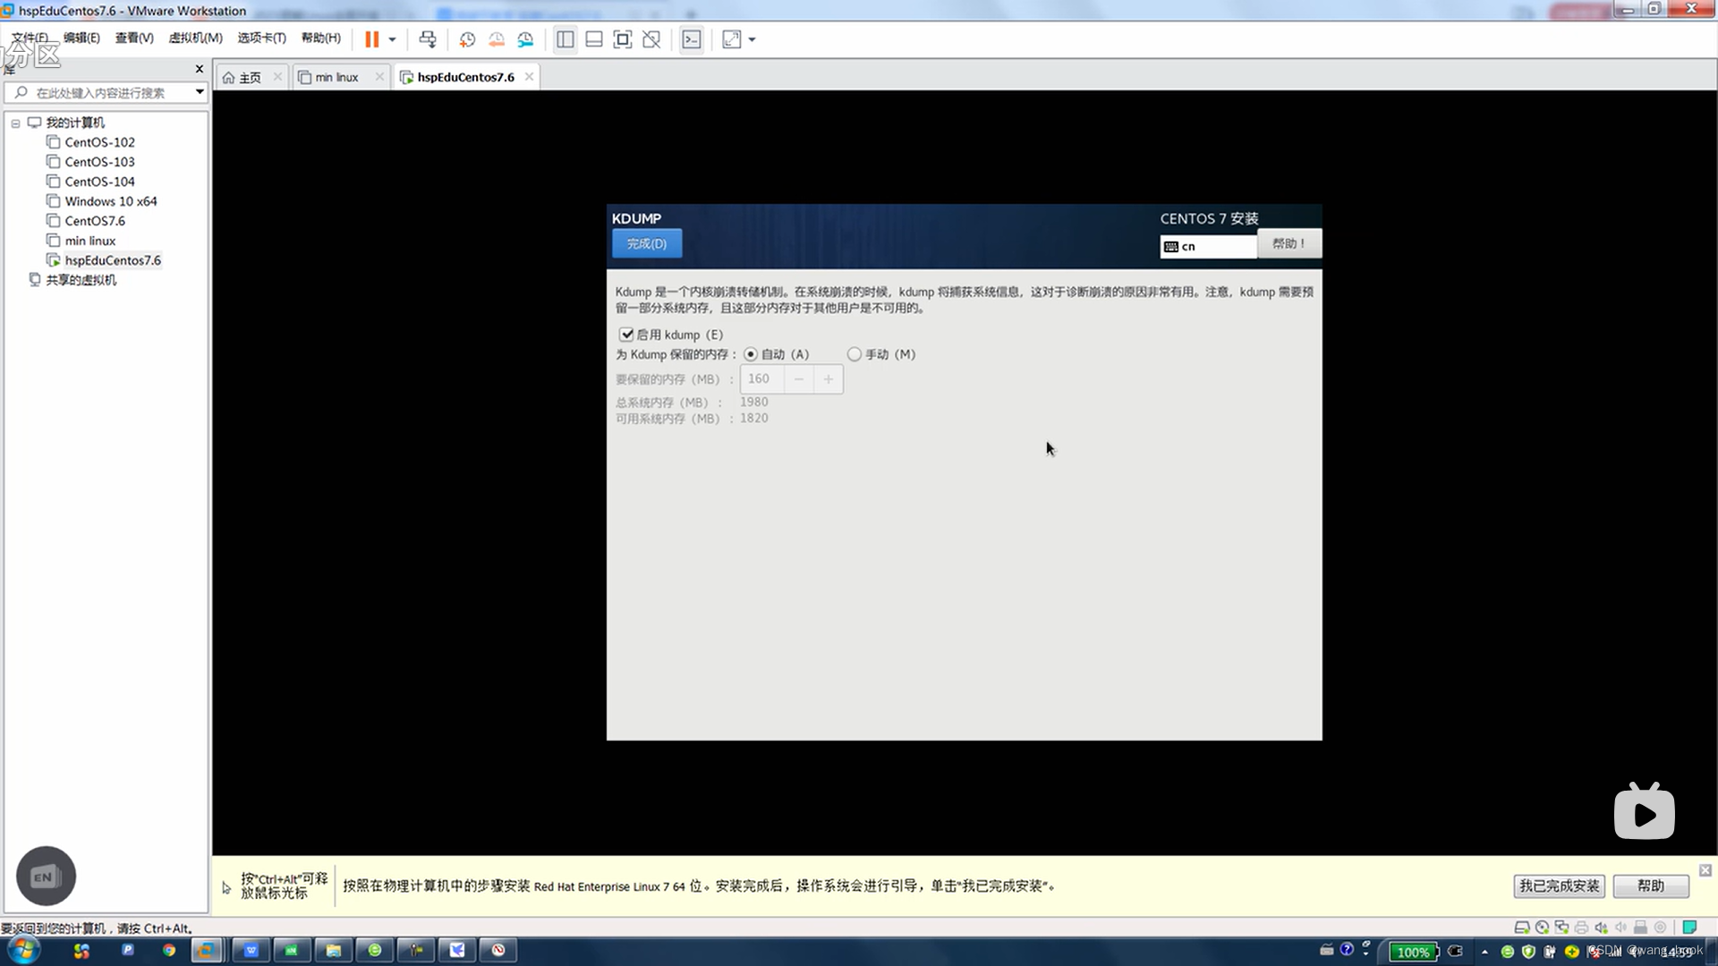Click the EN input method floating button
Viewport: 1718px width, 966px height.
pyautogui.click(x=46, y=876)
